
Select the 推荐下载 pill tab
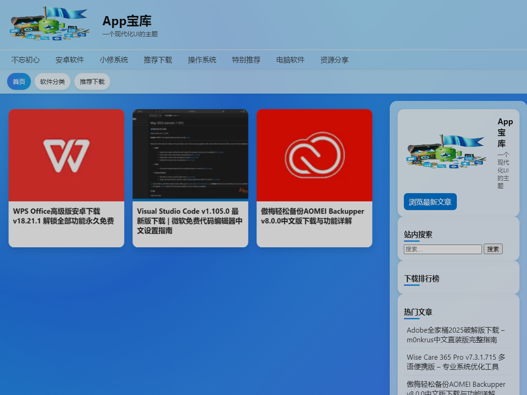tap(92, 82)
